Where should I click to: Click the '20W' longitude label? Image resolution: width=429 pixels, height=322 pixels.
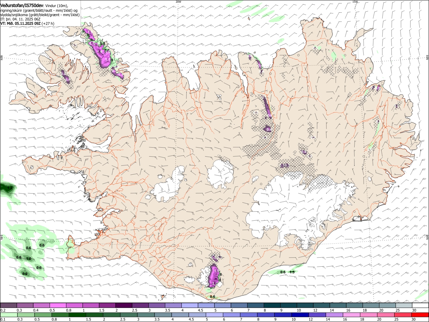click(178, 2)
